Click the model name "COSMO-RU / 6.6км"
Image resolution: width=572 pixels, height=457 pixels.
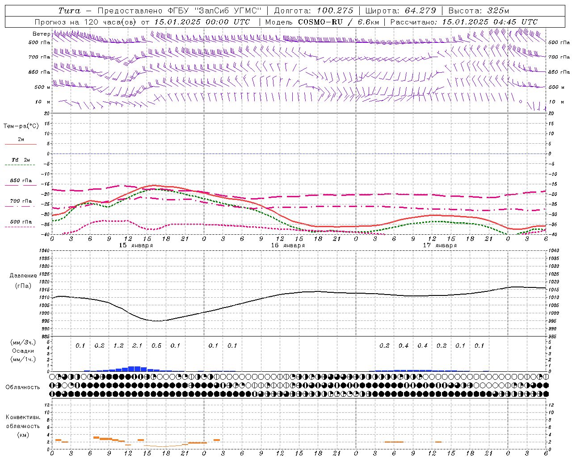338,22
